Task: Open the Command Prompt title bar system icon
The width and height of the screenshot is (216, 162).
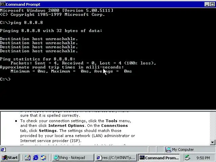Action: [3, 4]
